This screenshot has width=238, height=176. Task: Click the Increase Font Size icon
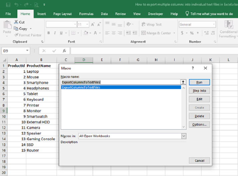(x=93, y=24)
